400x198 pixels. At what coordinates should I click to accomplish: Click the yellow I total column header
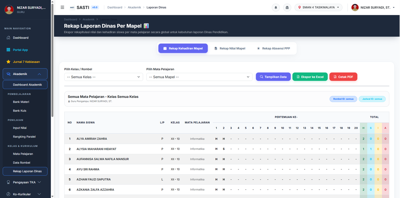click(x=378, y=128)
